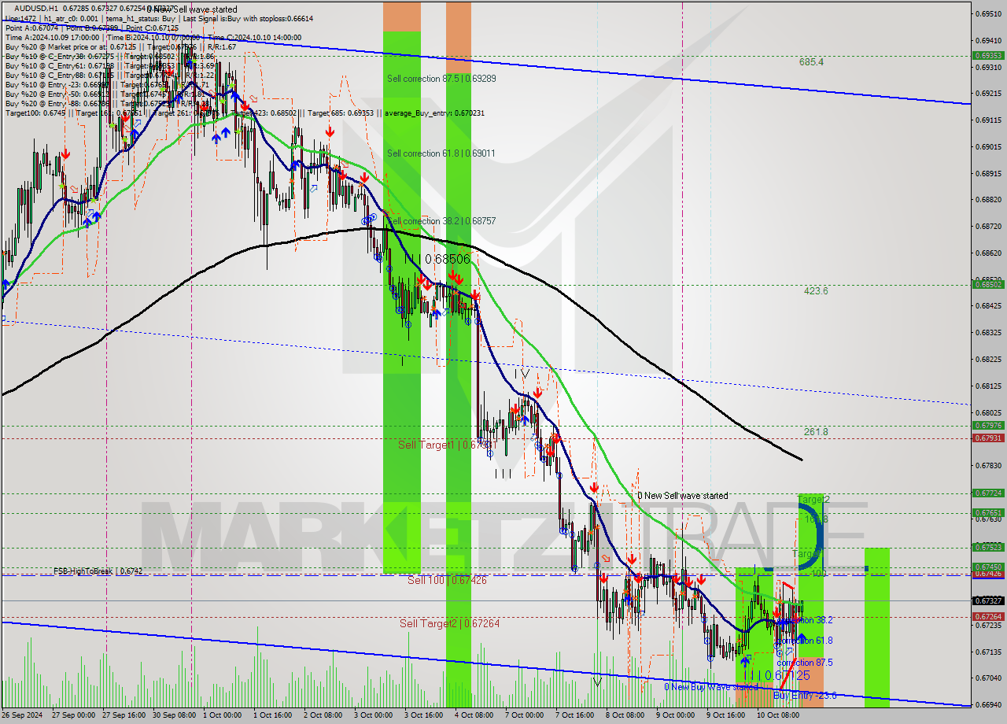Click the red price tag 0.67931

click(987, 438)
